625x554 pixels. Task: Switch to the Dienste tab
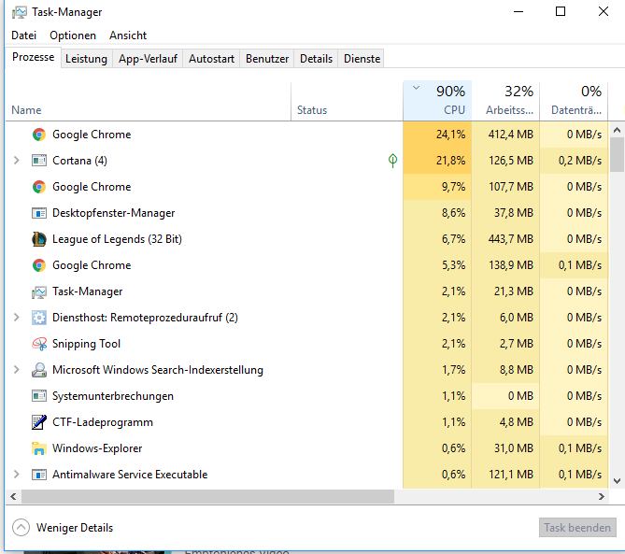362,59
